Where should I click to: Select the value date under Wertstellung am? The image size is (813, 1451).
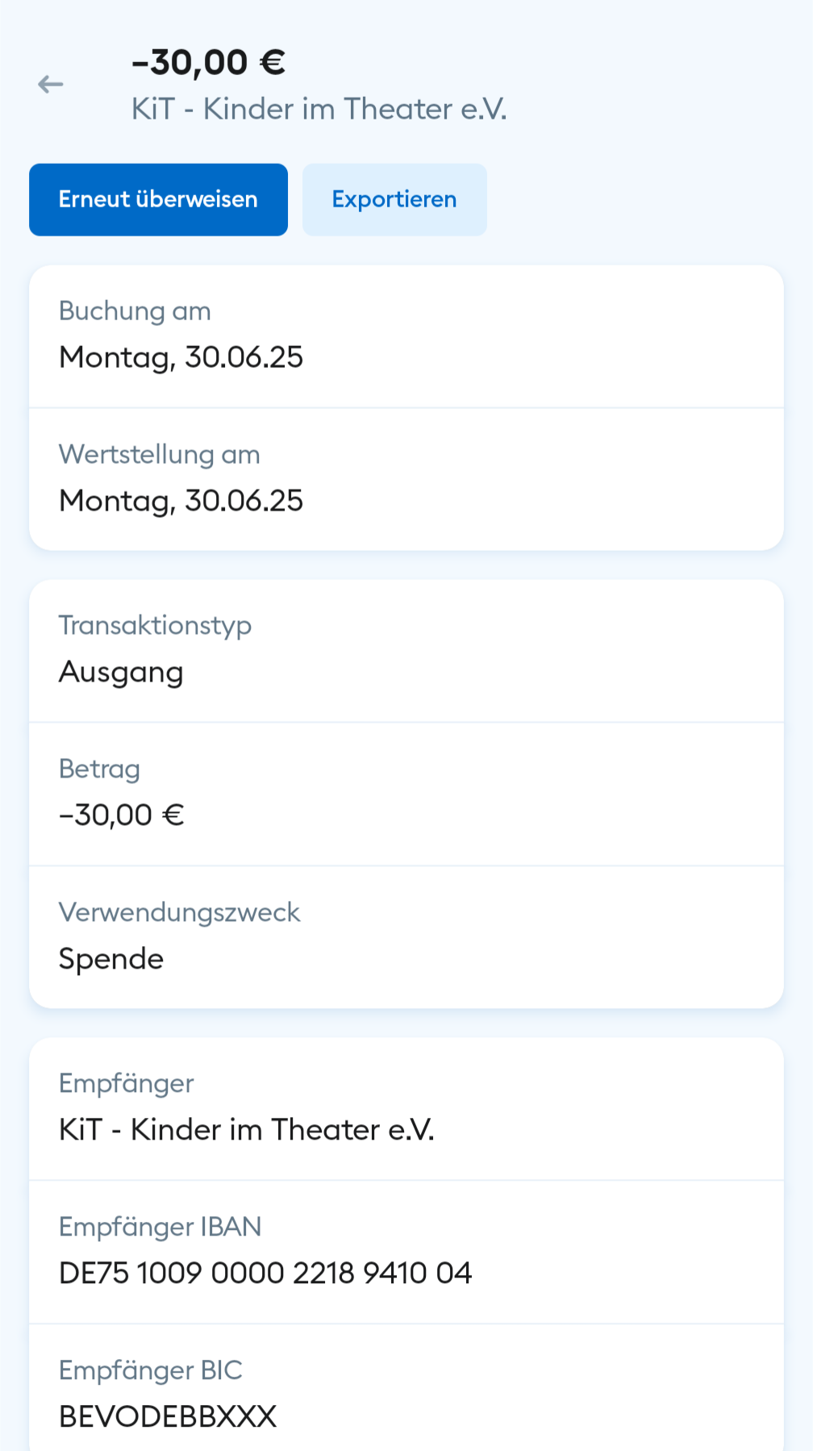click(181, 501)
